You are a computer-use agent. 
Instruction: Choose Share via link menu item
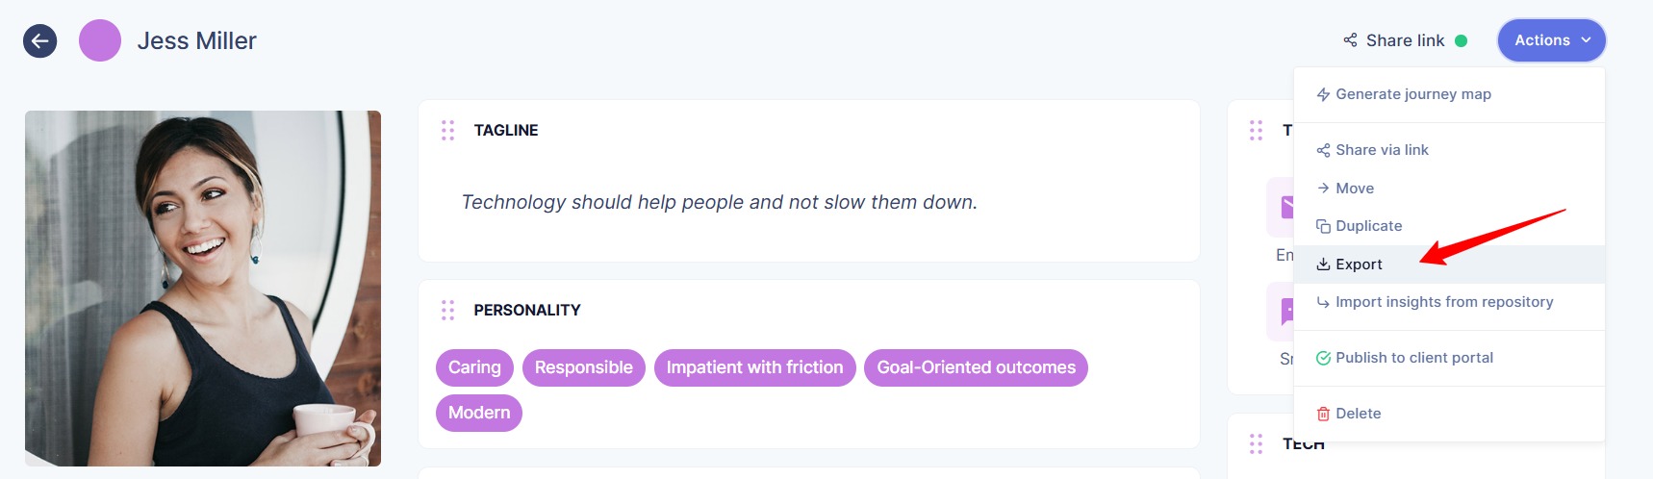[x=1382, y=150]
